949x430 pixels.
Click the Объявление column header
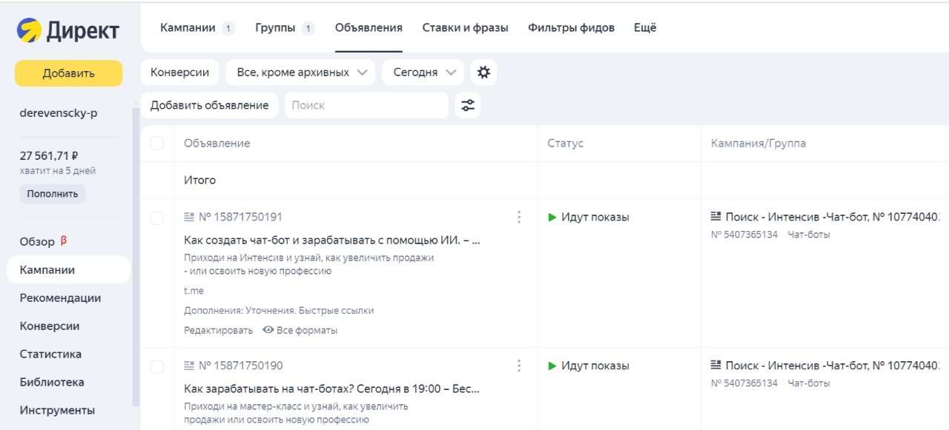point(217,144)
